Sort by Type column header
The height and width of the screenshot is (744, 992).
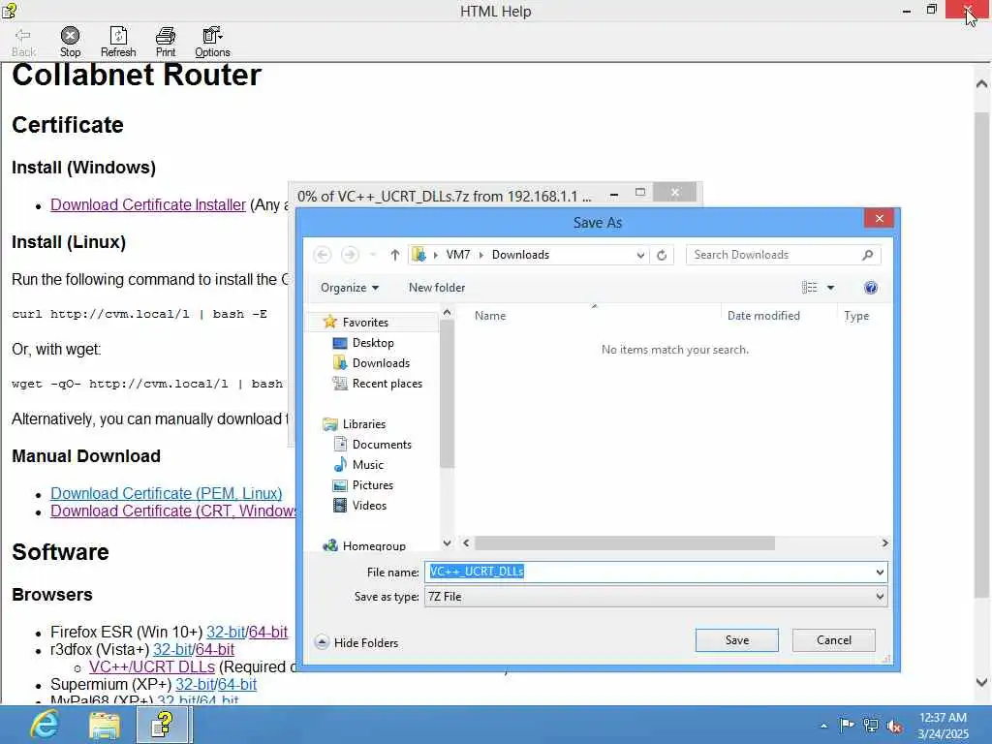coord(856,316)
